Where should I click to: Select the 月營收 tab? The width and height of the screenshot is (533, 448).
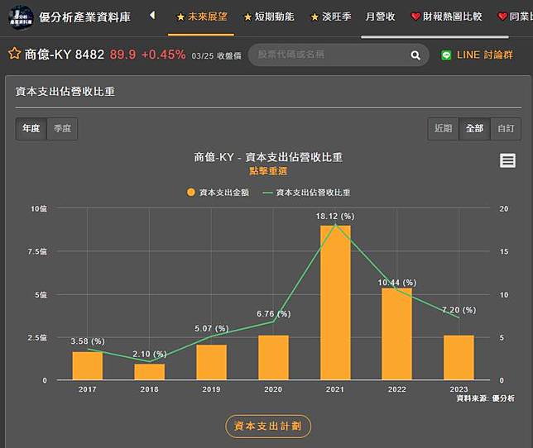tap(380, 17)
